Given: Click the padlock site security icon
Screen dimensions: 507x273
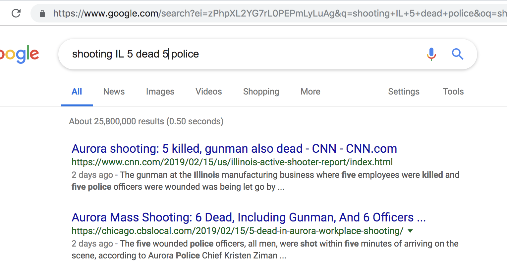Looking at the screenshot, I should coord(42,14).
